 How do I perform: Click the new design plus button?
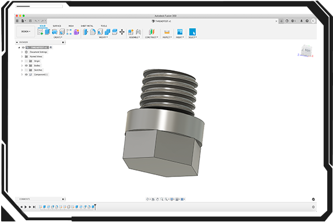pyautogui.click(x=281, y=21)
